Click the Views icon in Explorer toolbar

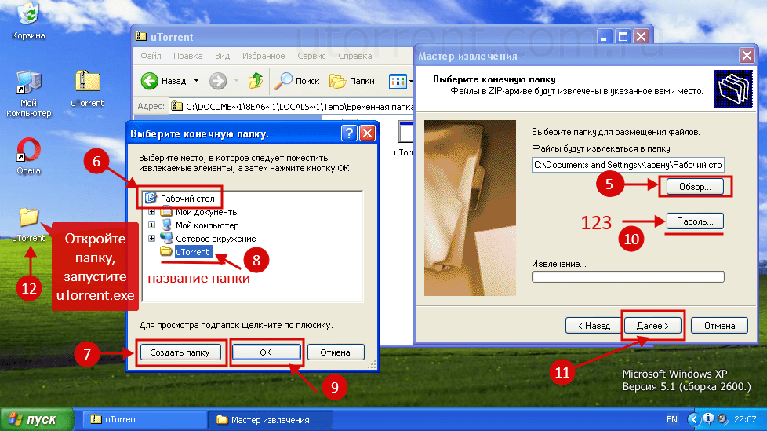click(398, 81)
